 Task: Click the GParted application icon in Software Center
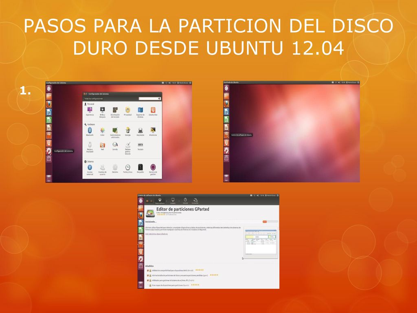tap(150, 213)
